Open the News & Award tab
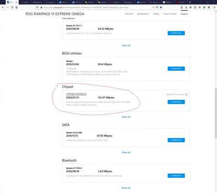The width and height of the screenshot is (217, 193). click(x=170, y=14)
